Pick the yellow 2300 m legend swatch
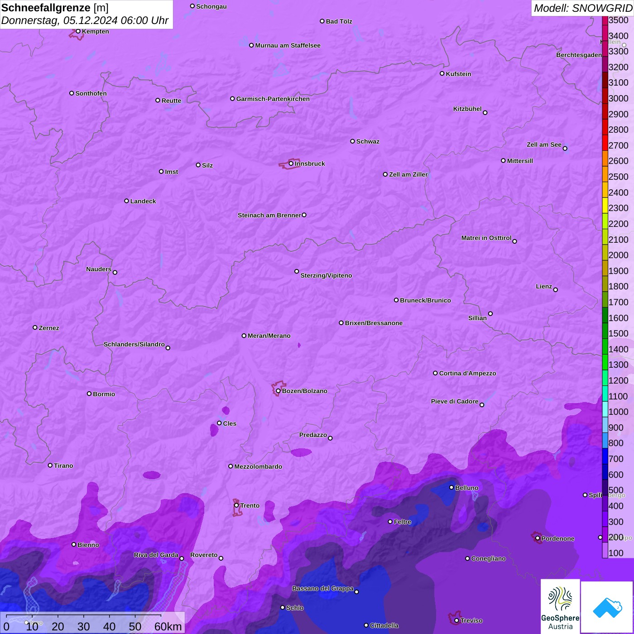The image size is (634, 634). (x=605, y=205)
